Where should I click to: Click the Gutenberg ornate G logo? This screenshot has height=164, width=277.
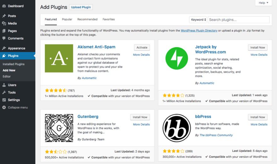tap(59, 128)
